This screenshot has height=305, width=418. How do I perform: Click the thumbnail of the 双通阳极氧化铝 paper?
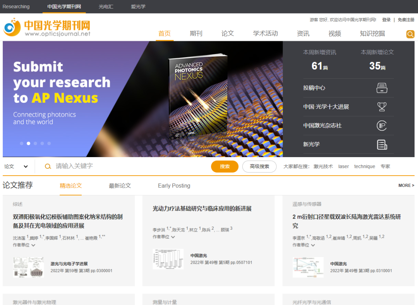28,267
